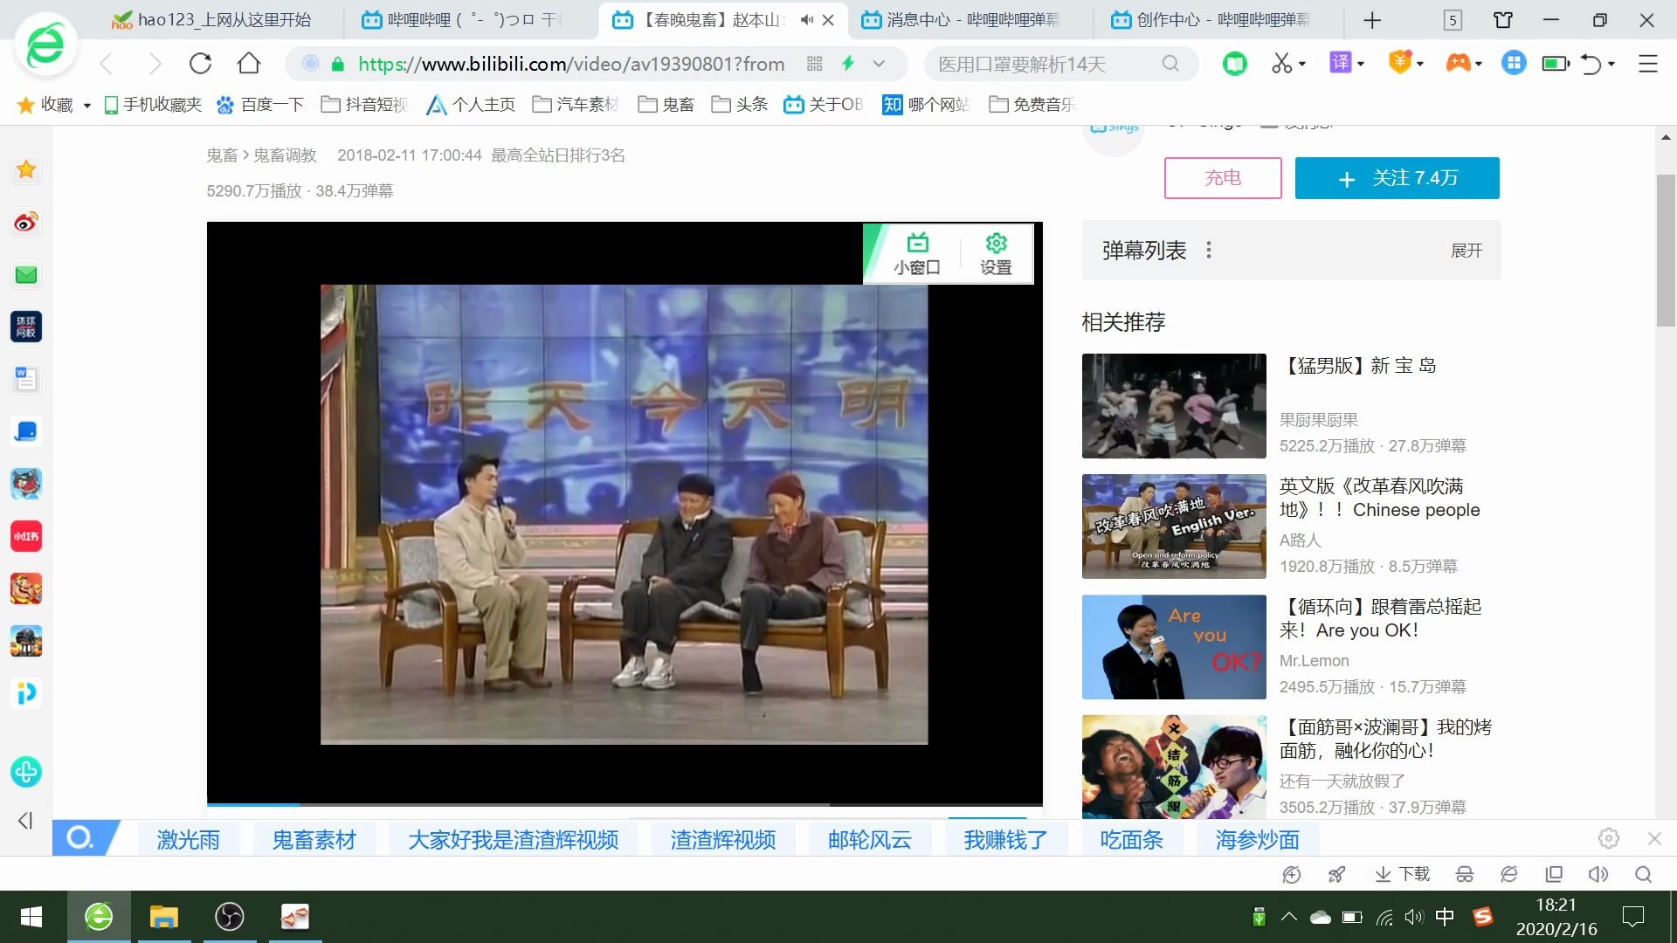Click the blue grid apps extension icon
This screenshot has width=1677, height=943.
[x=1514, y=63]
